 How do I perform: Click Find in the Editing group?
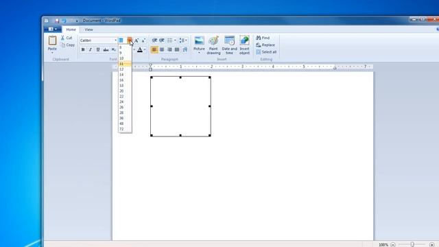pos(263,38)
